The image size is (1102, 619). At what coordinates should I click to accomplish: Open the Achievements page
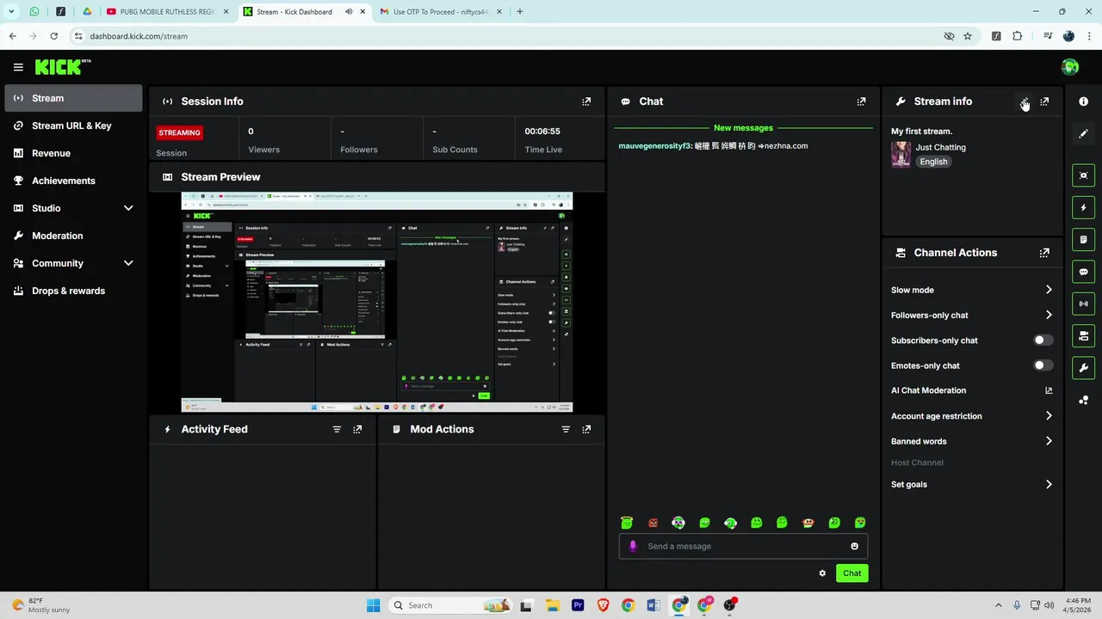(x=73, y=181)
